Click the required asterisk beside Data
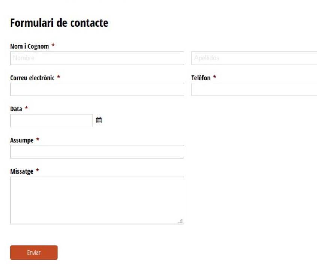The height and width of the screenshot is (273, 317). (x=26, y=108)
